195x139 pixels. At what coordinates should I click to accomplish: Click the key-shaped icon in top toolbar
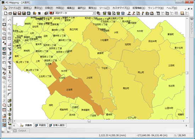tap(143, 13)
